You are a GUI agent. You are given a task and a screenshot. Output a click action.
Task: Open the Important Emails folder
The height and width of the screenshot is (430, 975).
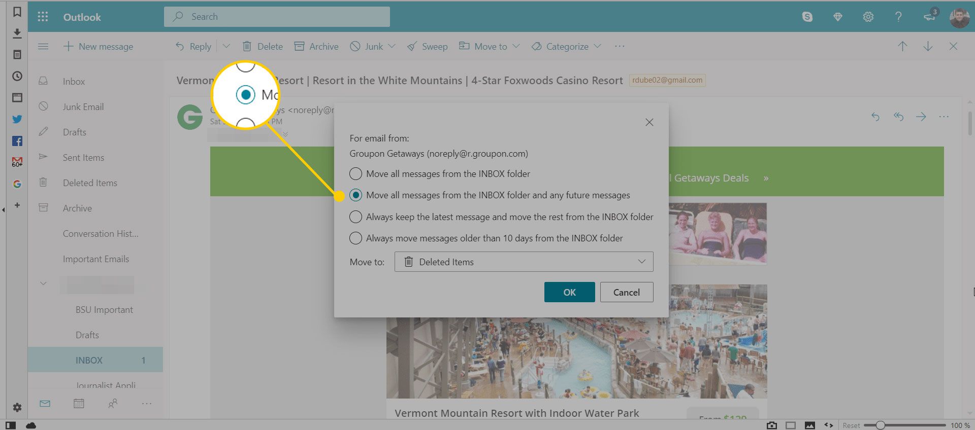[96, 259]
